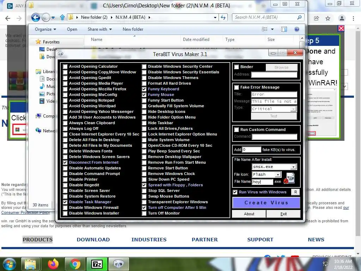Click the Explorer search box
Image resolution: width=361 pixels, height=271 pixels.
[264, 17]
